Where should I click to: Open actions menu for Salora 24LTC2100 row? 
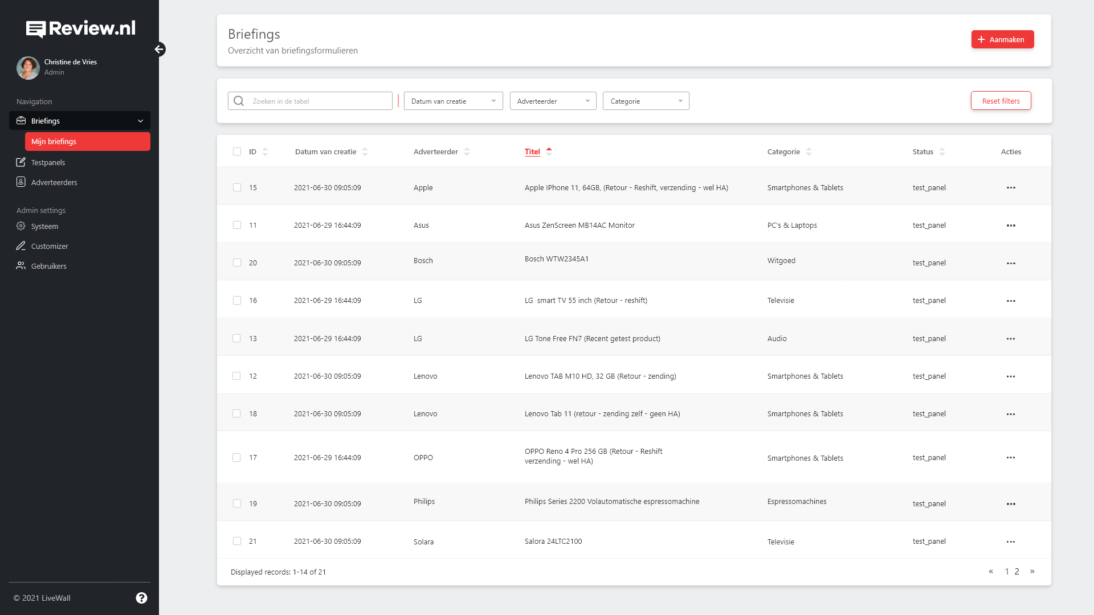(x=1011, y=542)
